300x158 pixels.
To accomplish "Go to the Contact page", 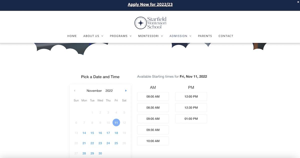I will point(226,36).
